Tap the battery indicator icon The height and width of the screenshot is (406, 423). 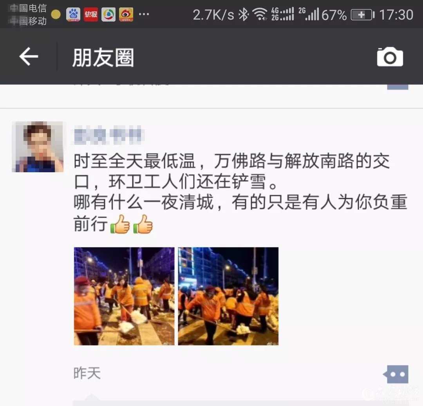[363, 14]
